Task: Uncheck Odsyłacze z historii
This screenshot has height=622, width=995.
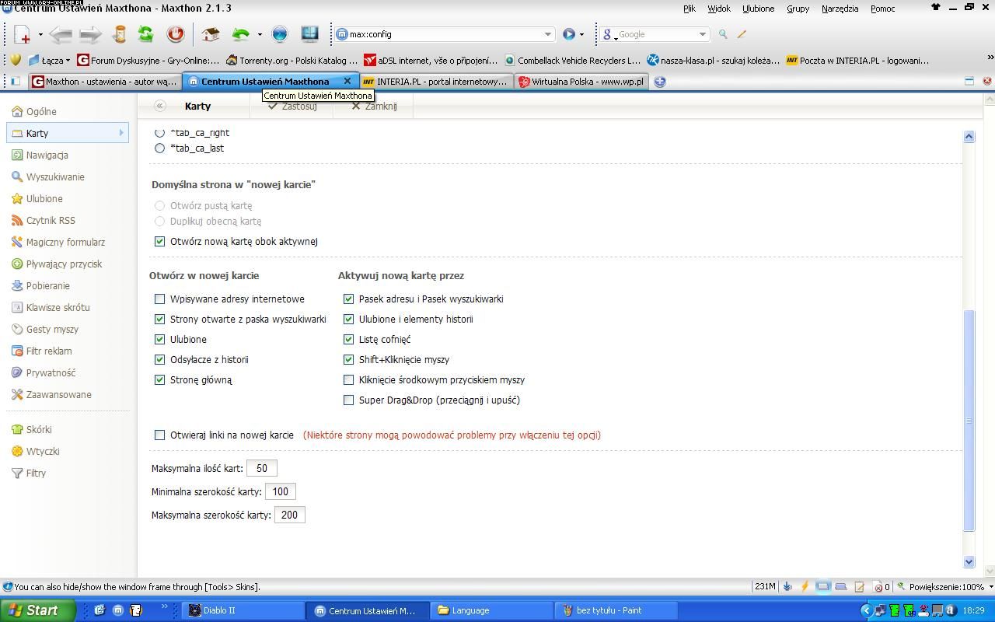Action: click(159, 359)
